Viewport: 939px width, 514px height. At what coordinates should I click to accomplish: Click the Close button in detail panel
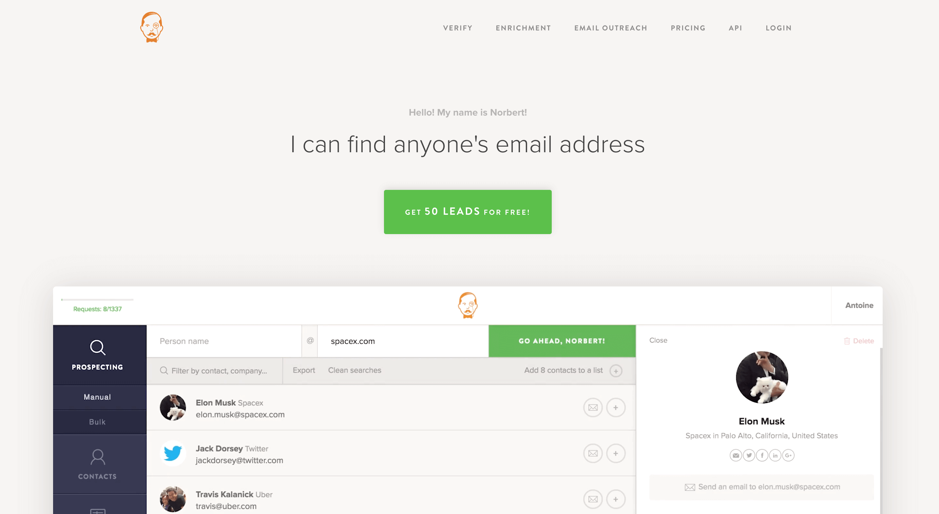659,340
